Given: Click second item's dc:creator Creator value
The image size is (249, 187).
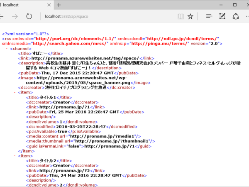Looking at the screenshot, I should (61, 165).
